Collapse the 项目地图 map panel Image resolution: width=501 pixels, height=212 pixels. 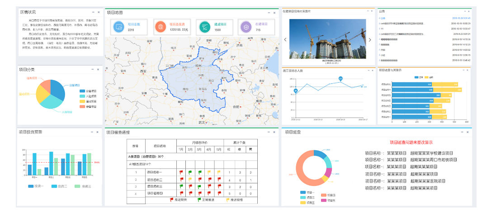pyautogui.click(x=268, y=13)
